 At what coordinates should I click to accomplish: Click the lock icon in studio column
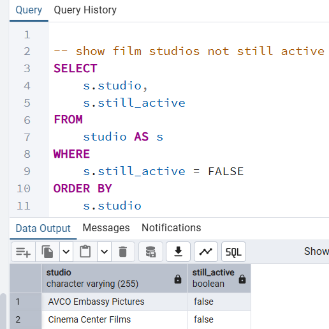pos(178,279)
